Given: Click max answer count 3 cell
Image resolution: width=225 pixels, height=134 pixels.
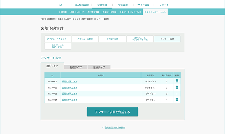Looking at the screenshot, I should [167, 94].
